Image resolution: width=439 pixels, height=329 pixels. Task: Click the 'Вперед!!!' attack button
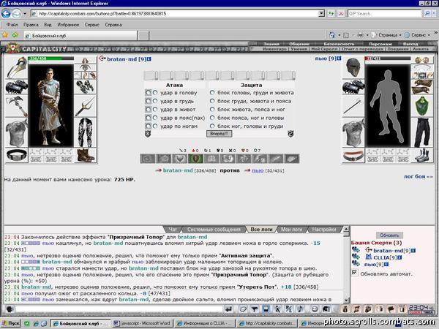[219, 134]
